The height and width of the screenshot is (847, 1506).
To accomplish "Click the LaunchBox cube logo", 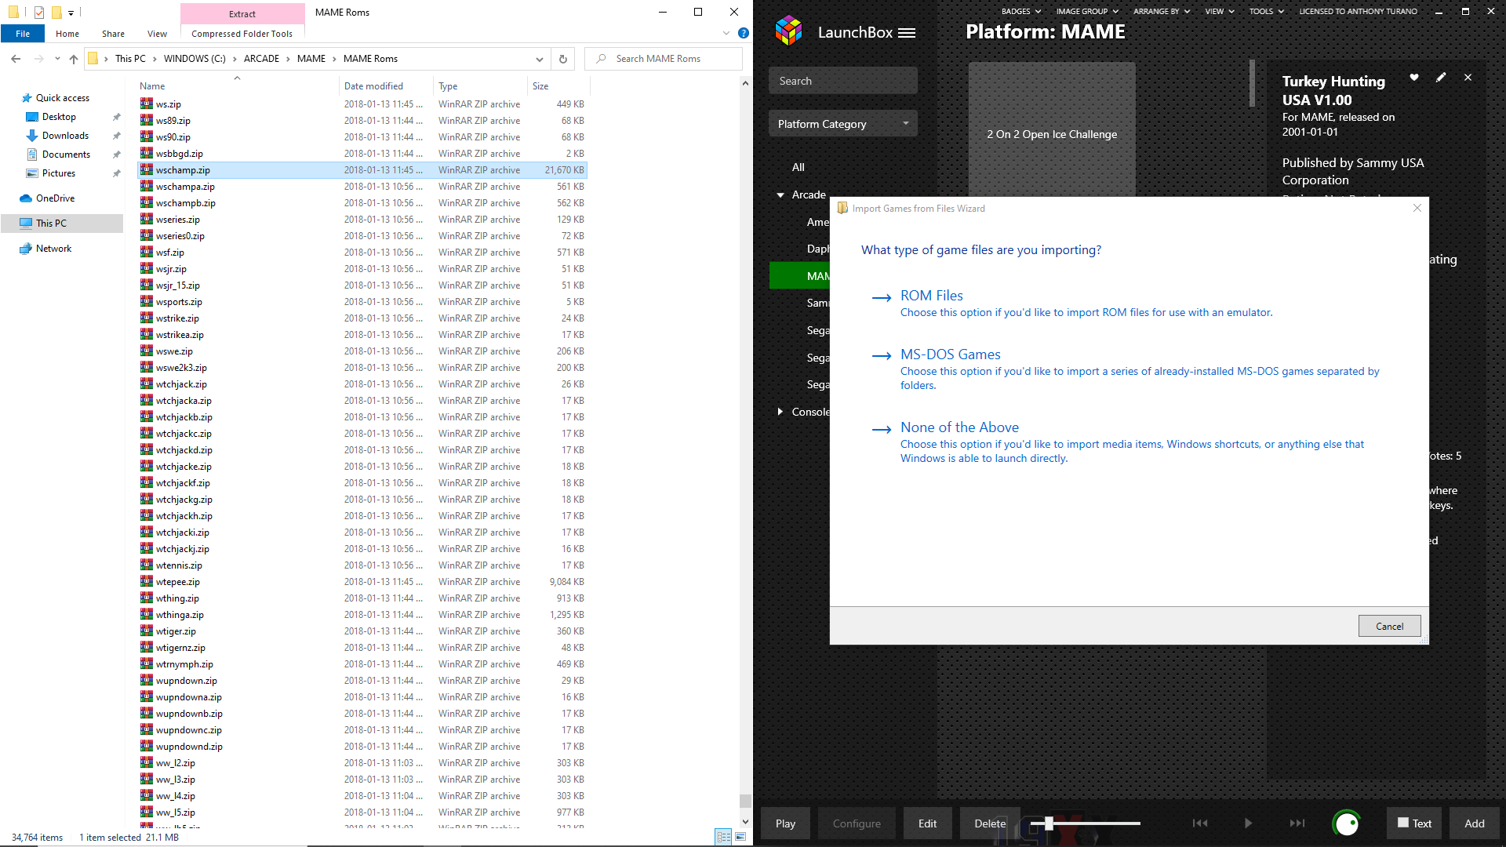I will [x=789, y=31].
